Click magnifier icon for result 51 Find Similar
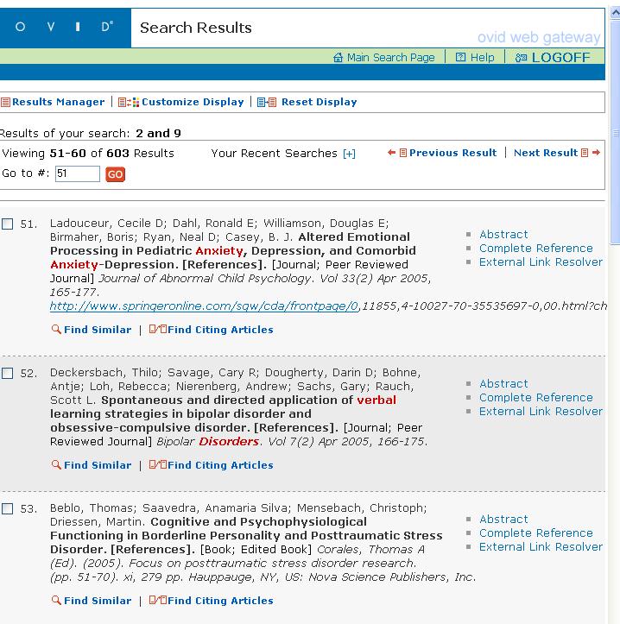The height and width of the screenshot is (624, 620). [56, 329]
